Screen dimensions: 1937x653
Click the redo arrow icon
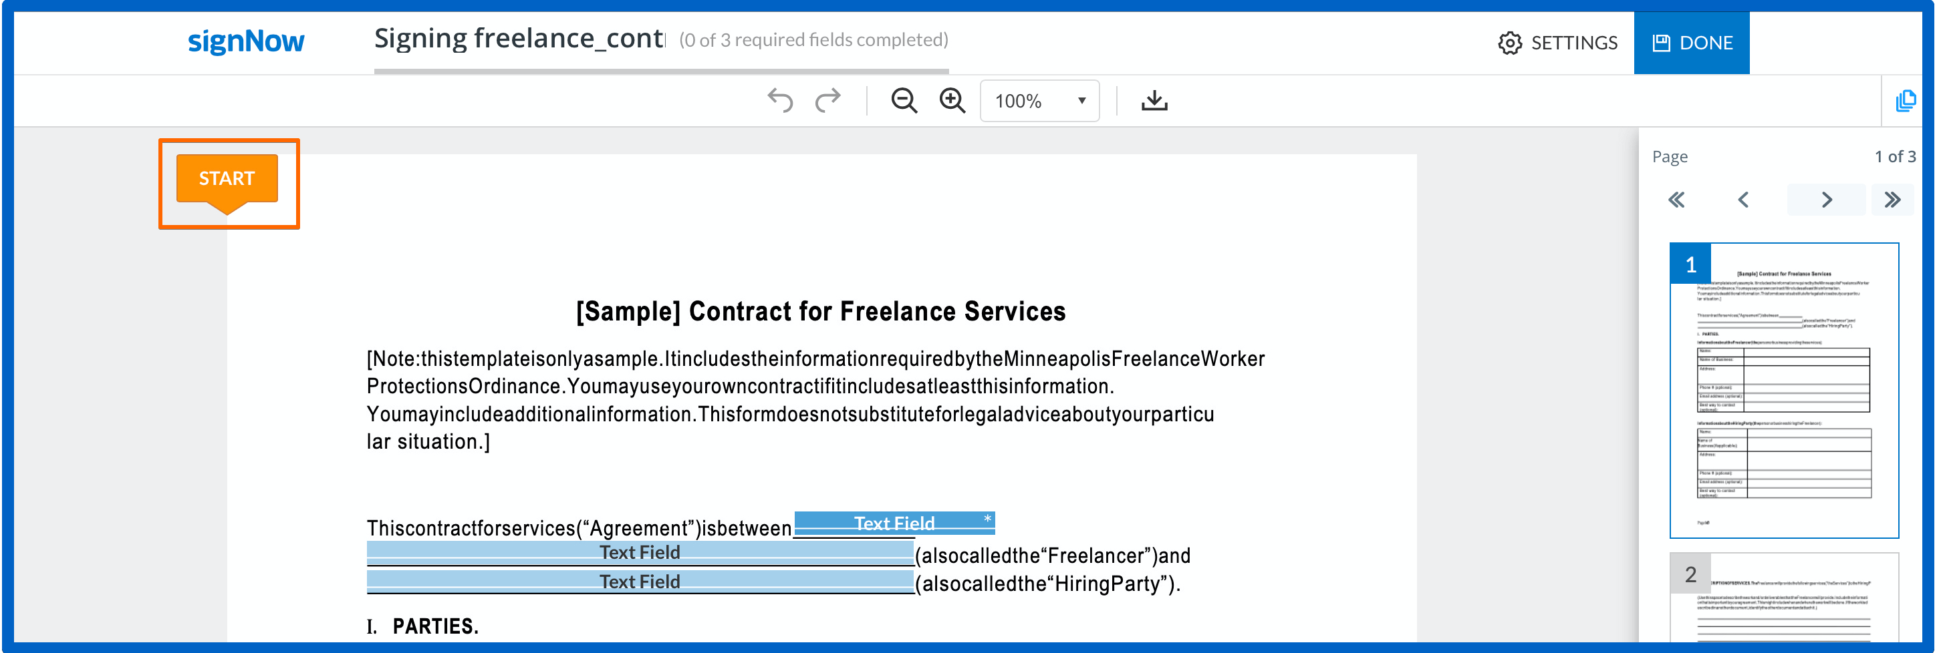coord(828,101)
